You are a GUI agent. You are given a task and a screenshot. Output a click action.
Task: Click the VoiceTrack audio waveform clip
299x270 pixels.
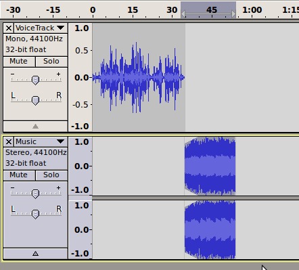[x=139, y=77]
